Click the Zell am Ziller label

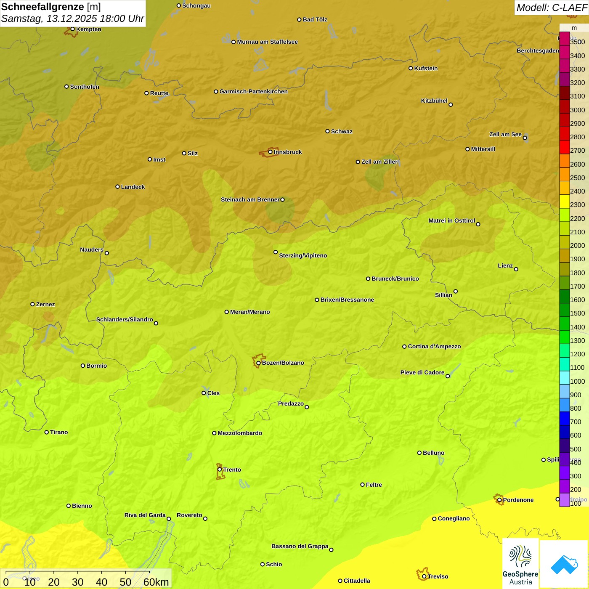point(379,162)
